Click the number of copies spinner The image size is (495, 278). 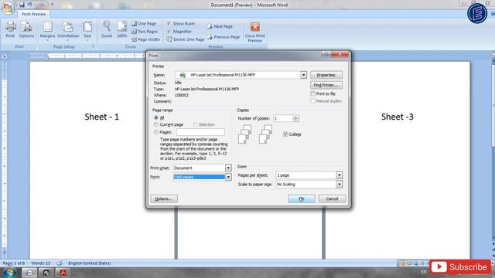tap(295, 118)
